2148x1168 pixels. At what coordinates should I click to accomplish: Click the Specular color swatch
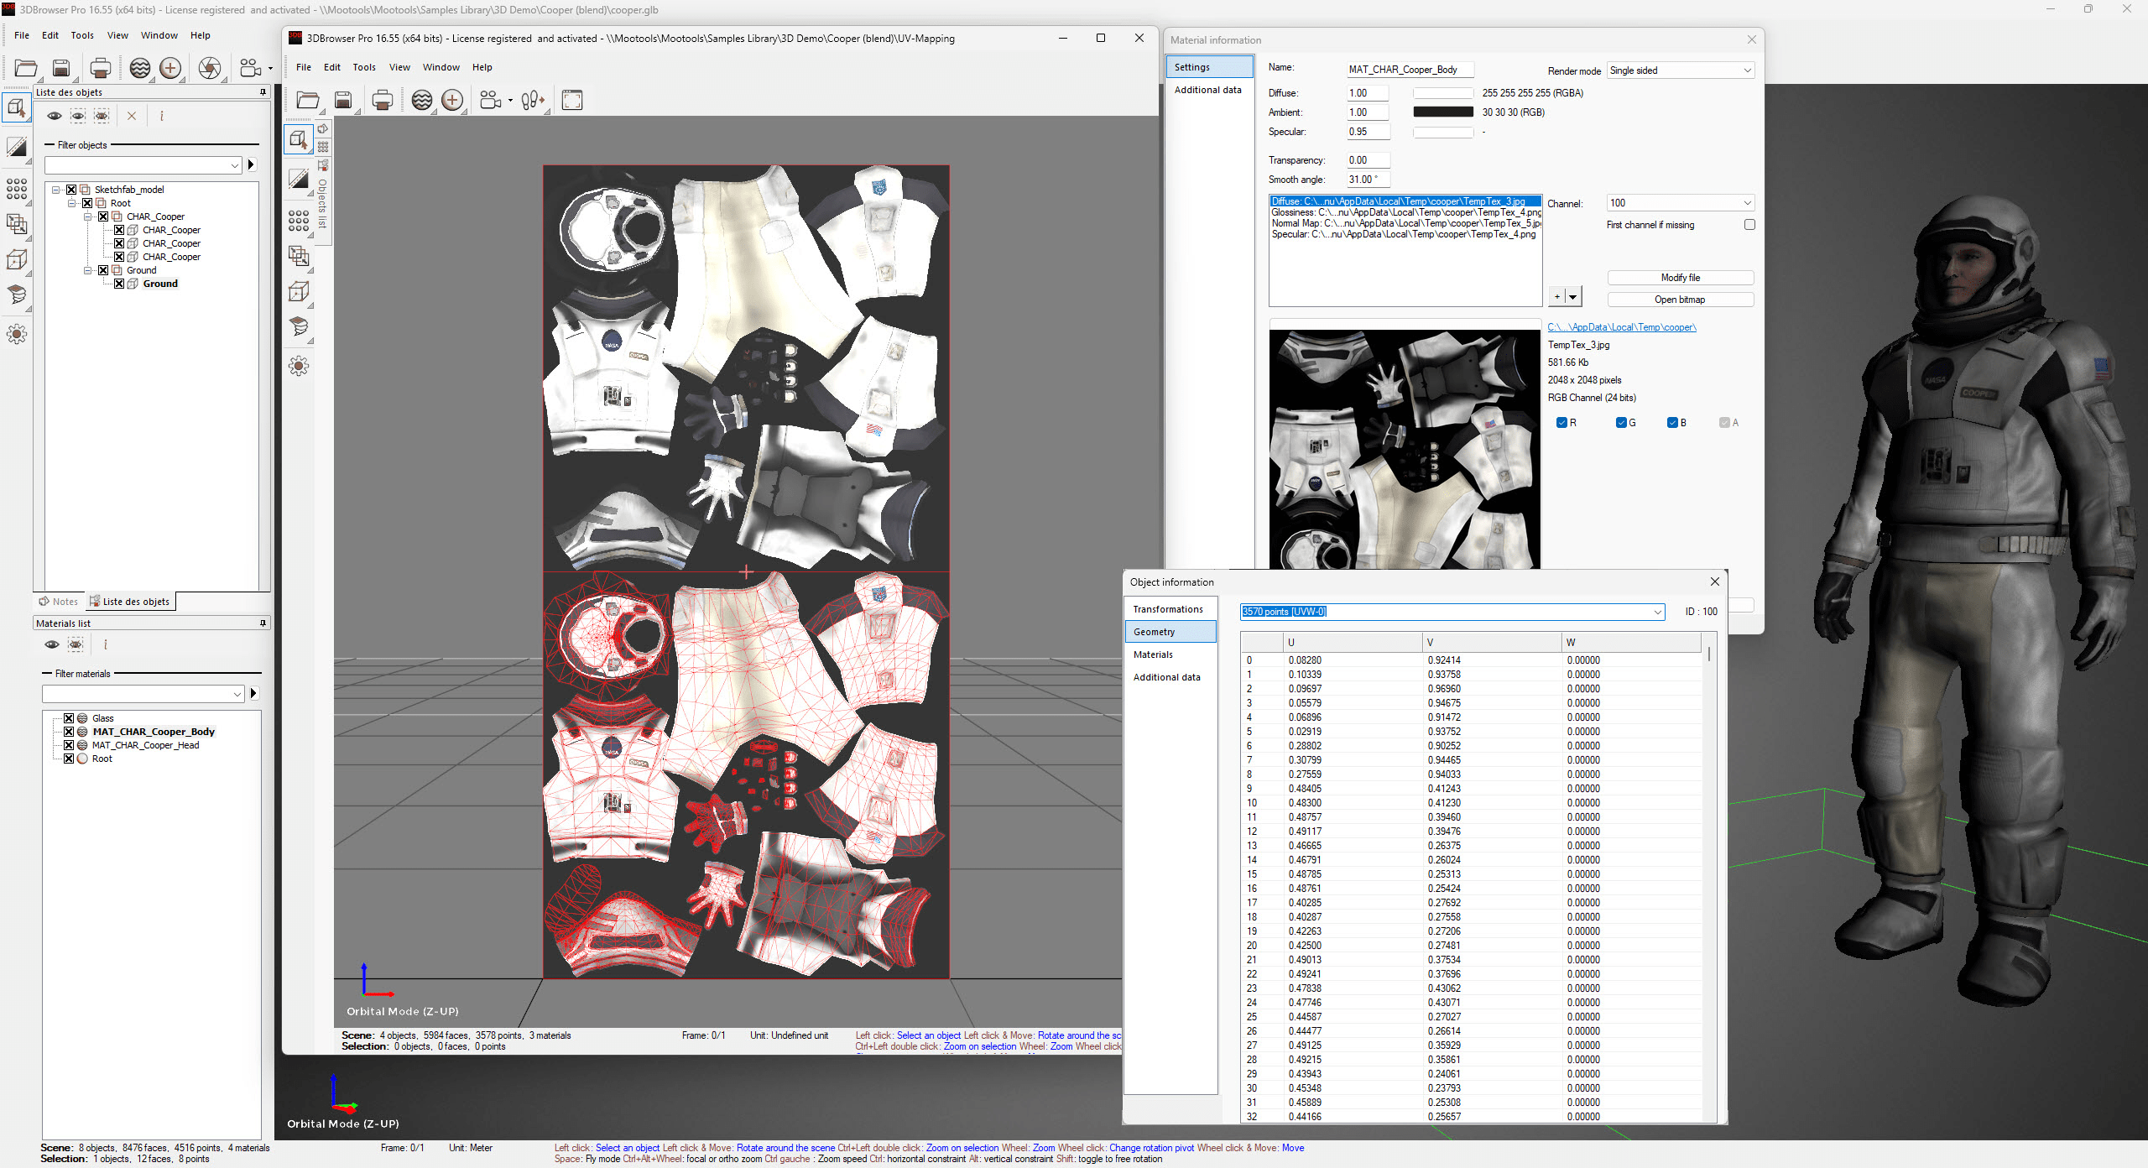(1443, 133)
